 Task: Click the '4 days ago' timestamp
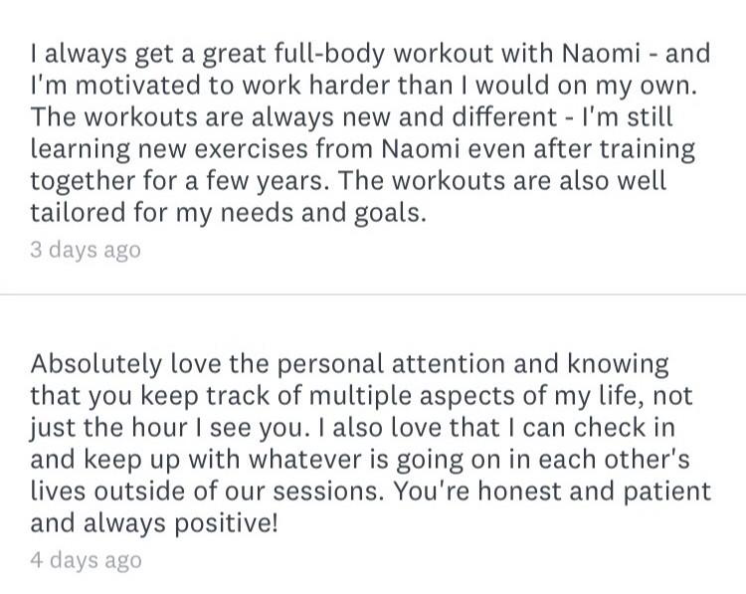(x=87, y=560)
